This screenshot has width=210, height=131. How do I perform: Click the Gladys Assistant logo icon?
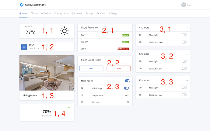point(21,5)
